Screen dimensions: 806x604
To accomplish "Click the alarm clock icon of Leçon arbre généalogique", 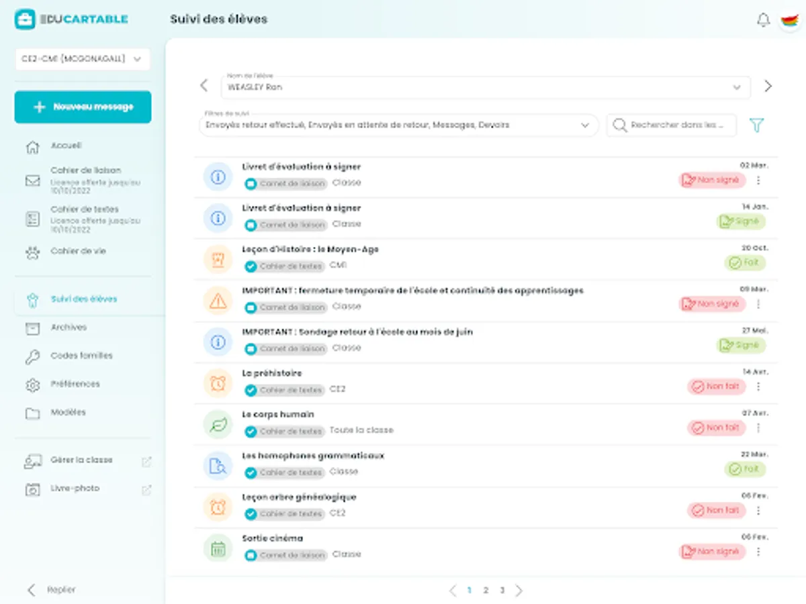I will [x=218, y=507].
